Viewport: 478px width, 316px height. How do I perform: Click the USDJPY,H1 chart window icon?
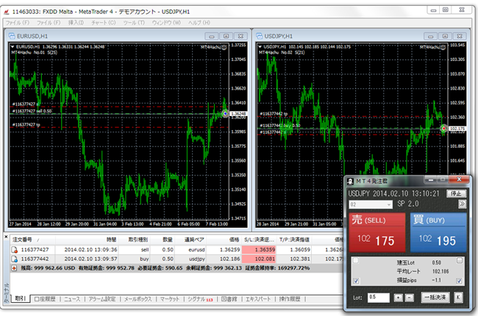click(259, 36)
